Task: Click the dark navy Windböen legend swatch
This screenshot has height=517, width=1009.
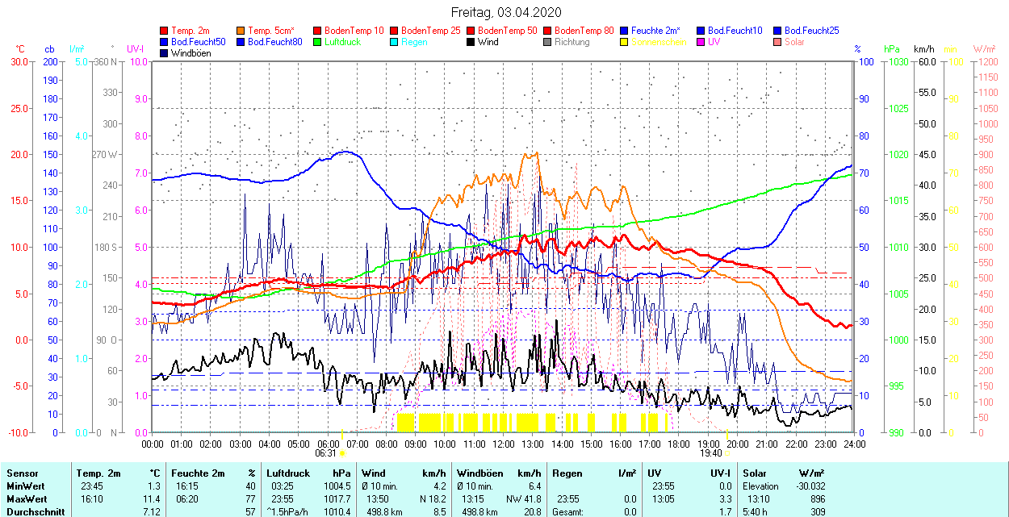Action: click(165, 53)
